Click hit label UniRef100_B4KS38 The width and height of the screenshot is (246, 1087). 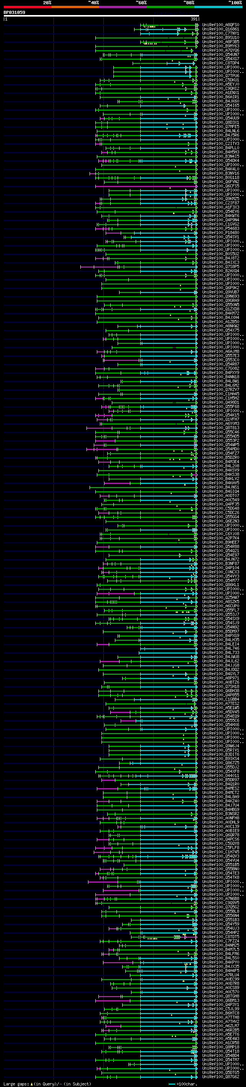click(221, 475)
